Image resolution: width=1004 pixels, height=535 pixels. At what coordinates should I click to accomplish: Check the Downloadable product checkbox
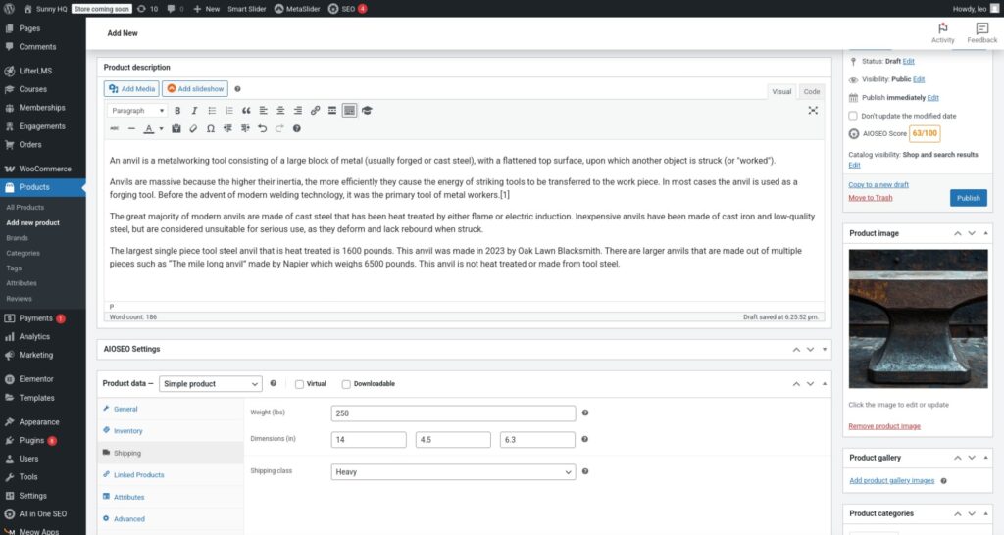346,385
